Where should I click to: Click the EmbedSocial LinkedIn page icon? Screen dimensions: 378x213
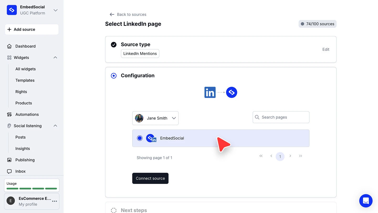(151, 138)
